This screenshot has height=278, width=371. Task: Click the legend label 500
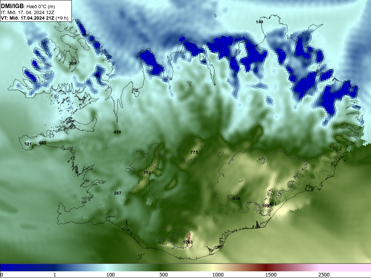point(164,275)
